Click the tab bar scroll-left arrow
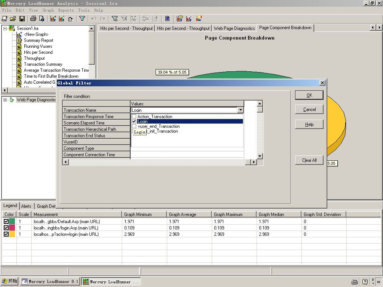This screenshot has width=383, height=287. click(373, 28)
